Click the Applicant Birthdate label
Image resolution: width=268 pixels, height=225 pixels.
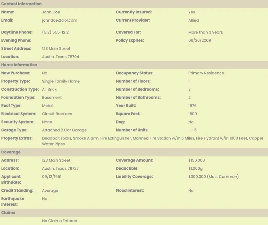point(11,179)
